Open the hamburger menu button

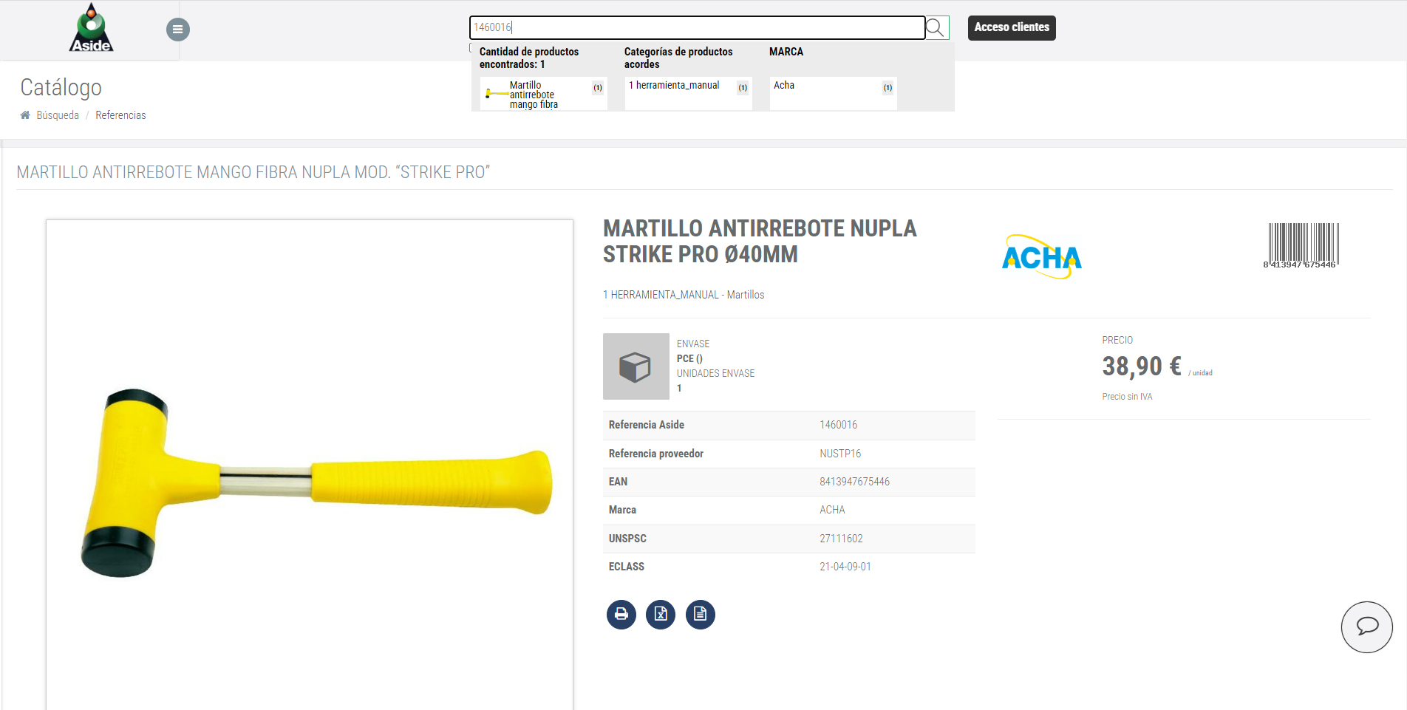tap(177, 30)
